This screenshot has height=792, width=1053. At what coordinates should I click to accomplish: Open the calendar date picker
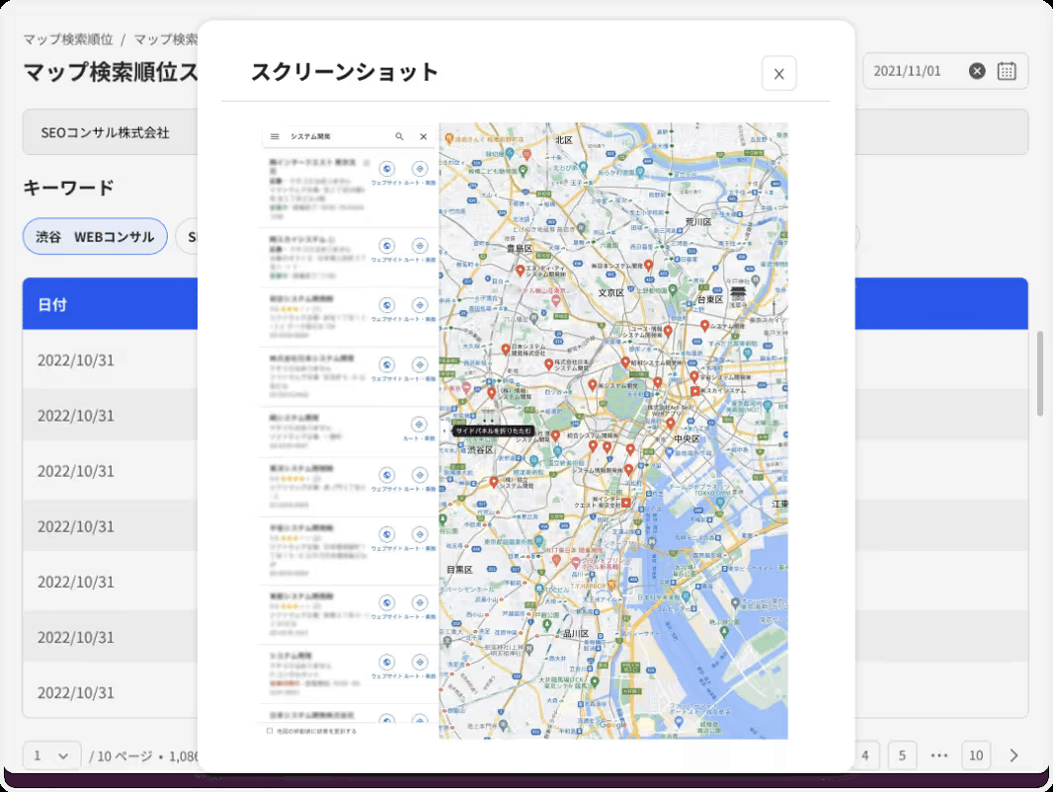1007,70
